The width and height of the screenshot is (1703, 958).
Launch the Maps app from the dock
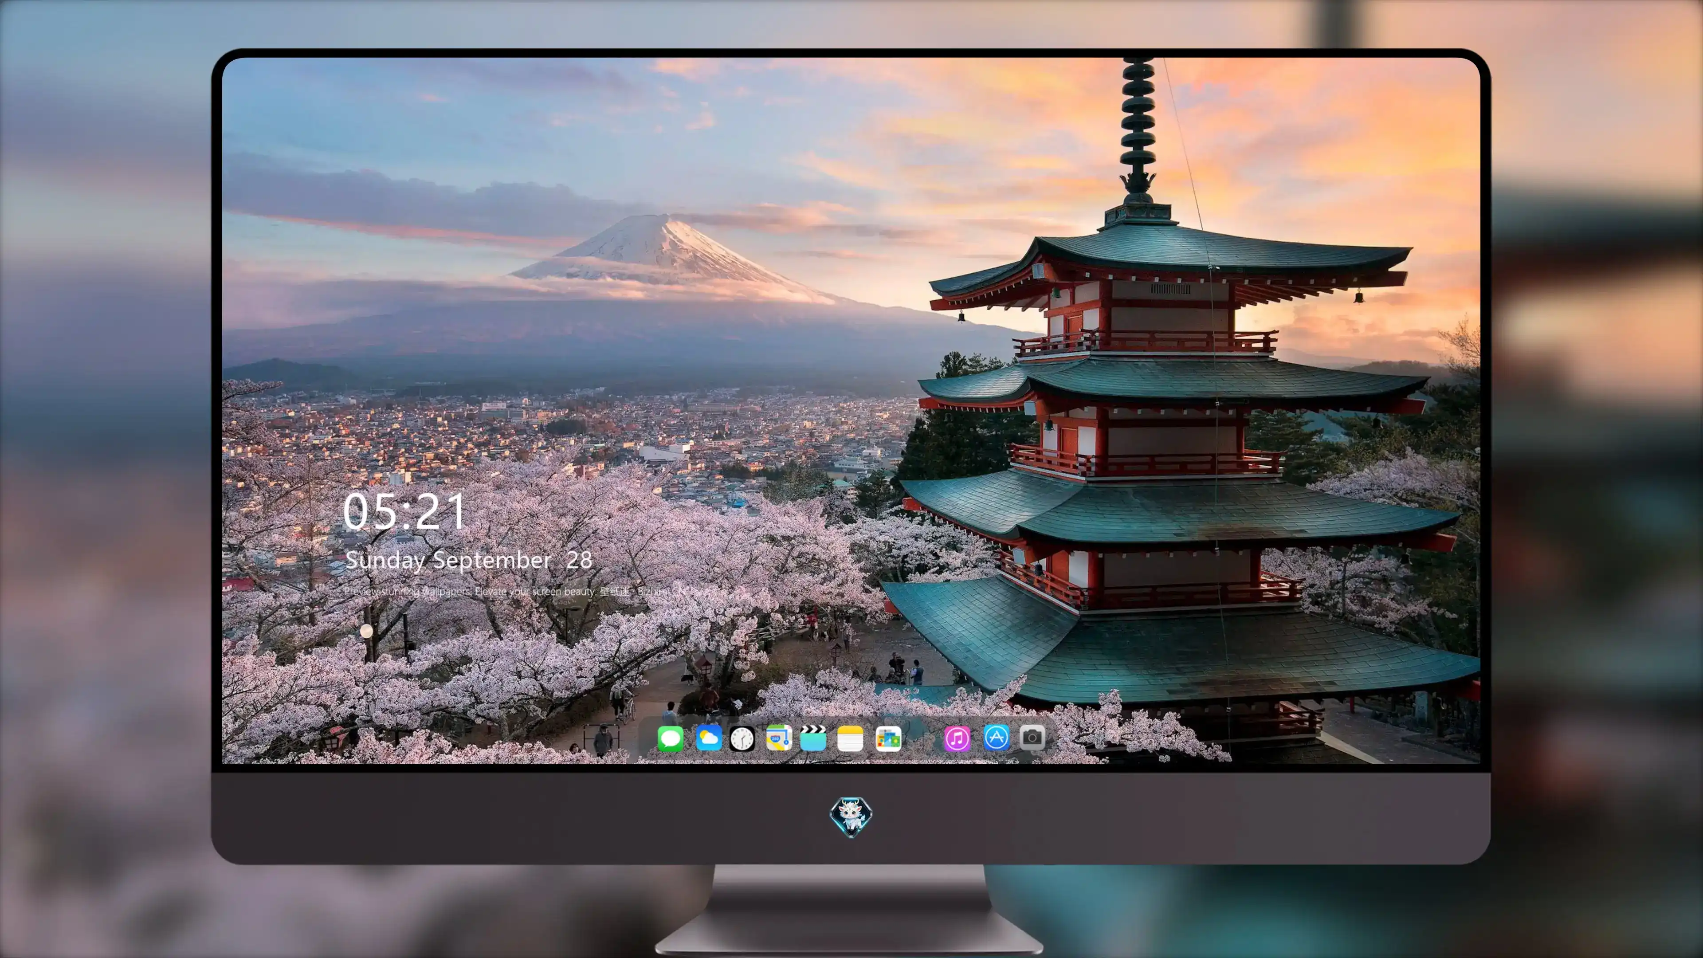click(x=779, y=738)
